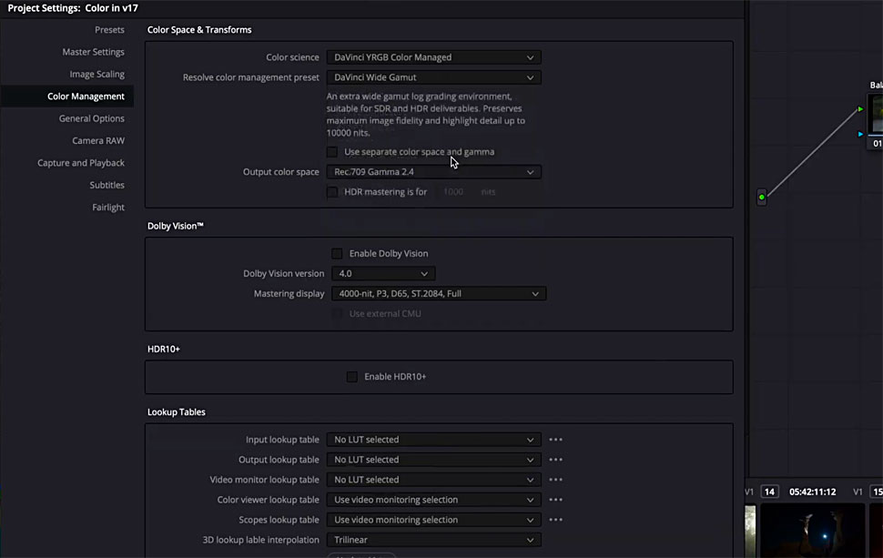This screenshot has width=883, height=558.
Task: Open General Options page
Action: [91, 118]
